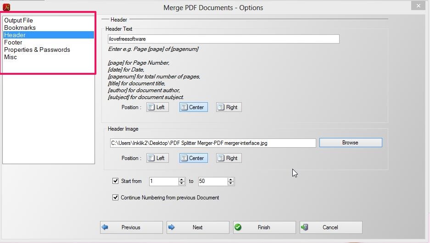Select the Header options entry
430x243 pixels.
(x=49, y=35)
